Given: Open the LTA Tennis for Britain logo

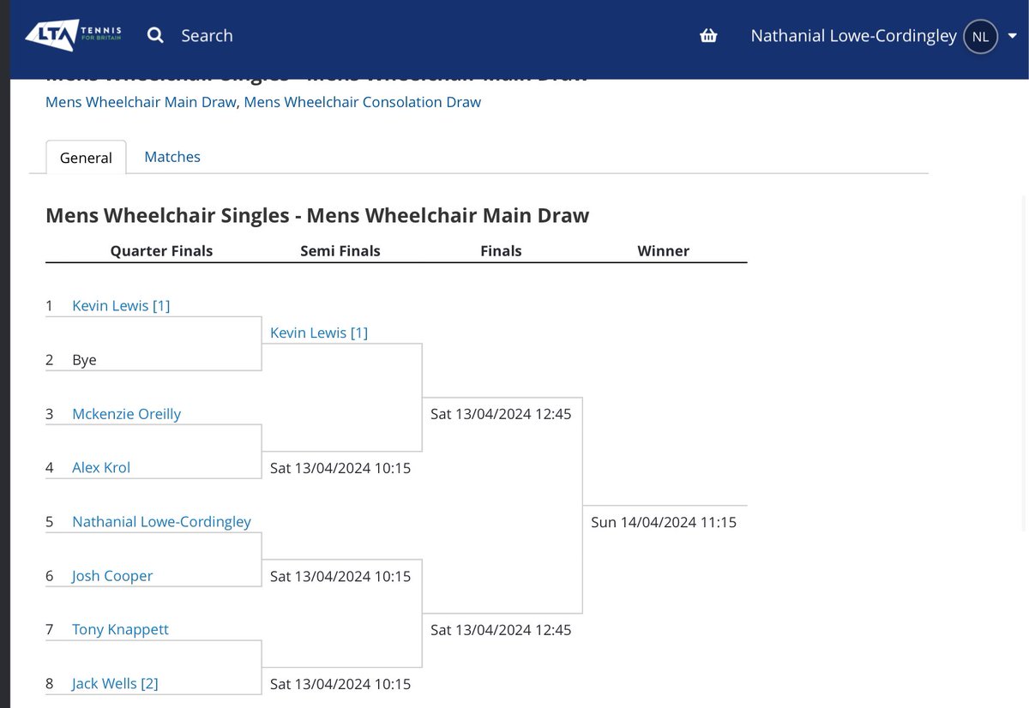Looking at the screenshot, I should click(75, 35).
